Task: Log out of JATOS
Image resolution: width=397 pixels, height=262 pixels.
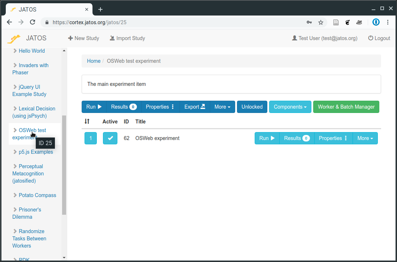Action: [x=379, y=38]
